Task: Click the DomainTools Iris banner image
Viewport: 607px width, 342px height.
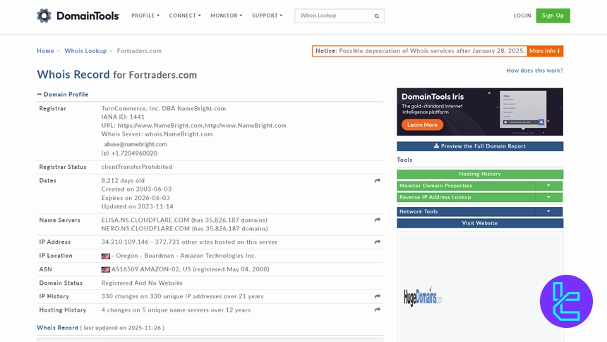Action: pyautogui.click(x=480, y=112)
